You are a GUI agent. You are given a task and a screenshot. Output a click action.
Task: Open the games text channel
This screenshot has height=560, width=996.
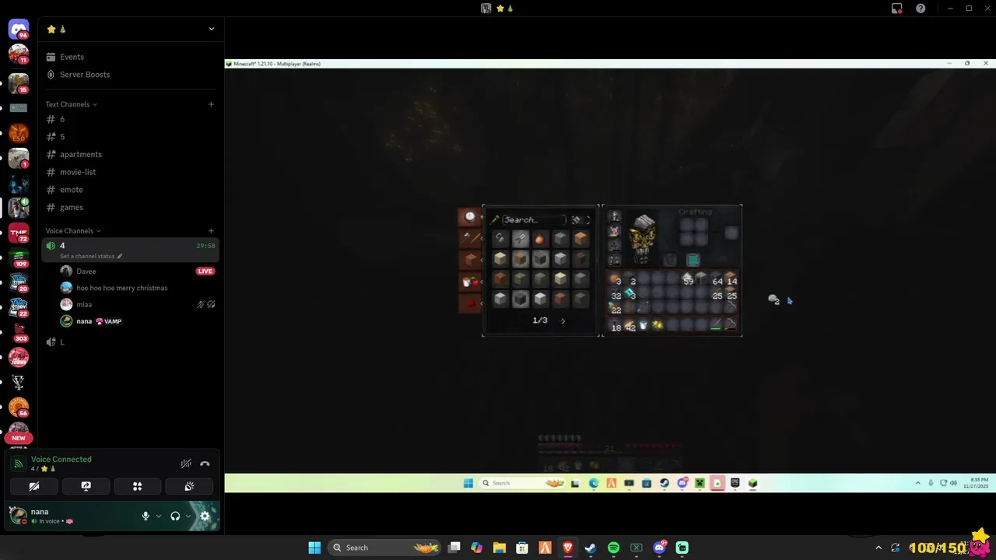click(130, 207)
